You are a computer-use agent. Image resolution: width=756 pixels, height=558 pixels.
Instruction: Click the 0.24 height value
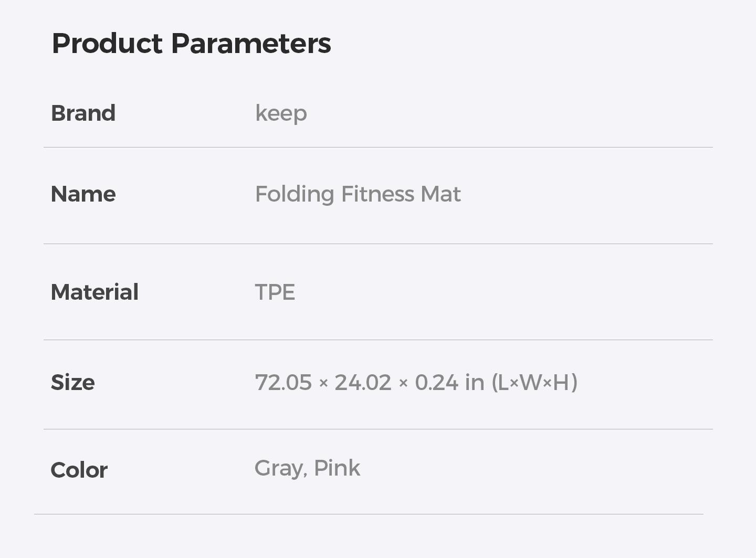436,383
